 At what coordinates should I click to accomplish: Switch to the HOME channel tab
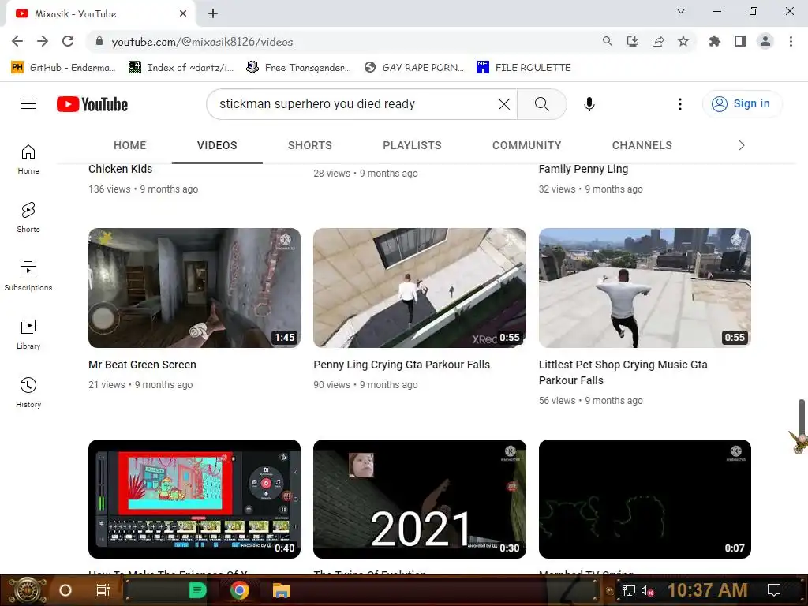[130, 145]
